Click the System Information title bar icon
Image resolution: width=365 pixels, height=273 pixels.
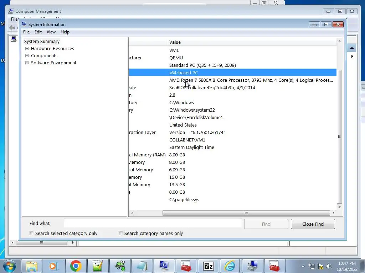24,24
